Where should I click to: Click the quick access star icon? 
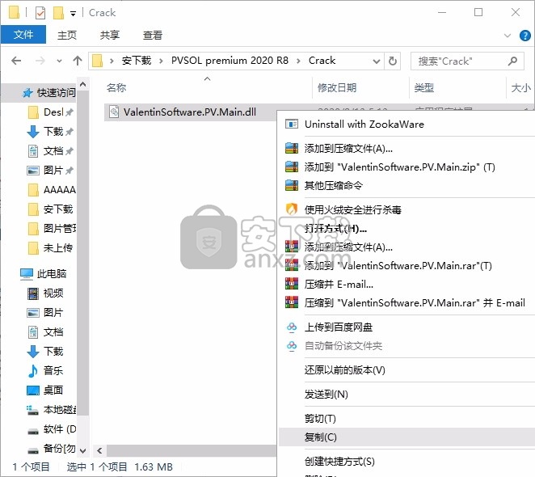27,92
